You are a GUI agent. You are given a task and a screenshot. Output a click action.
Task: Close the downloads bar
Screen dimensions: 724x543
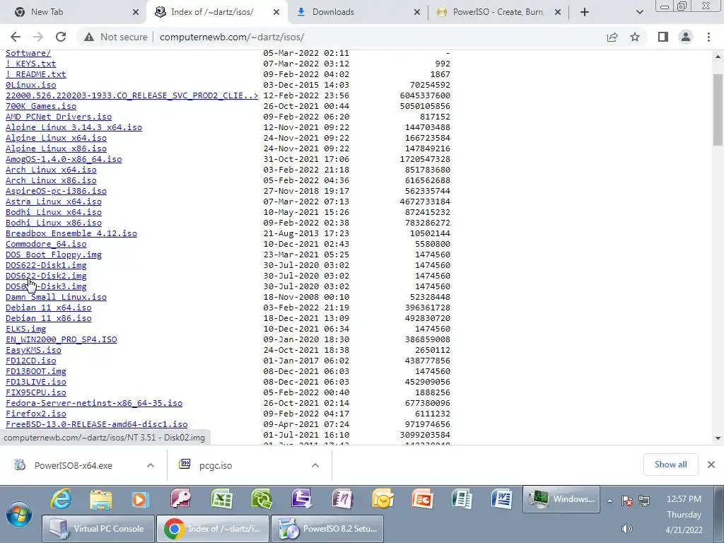click(x=711, y=465)
